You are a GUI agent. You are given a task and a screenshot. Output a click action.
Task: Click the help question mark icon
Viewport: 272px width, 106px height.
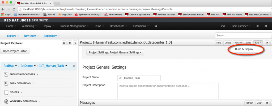point(156,26)
